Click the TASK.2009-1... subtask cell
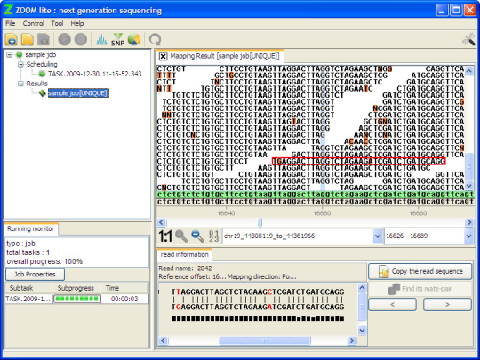The height and width of the screenshot is (360, 480). (28, 299)
